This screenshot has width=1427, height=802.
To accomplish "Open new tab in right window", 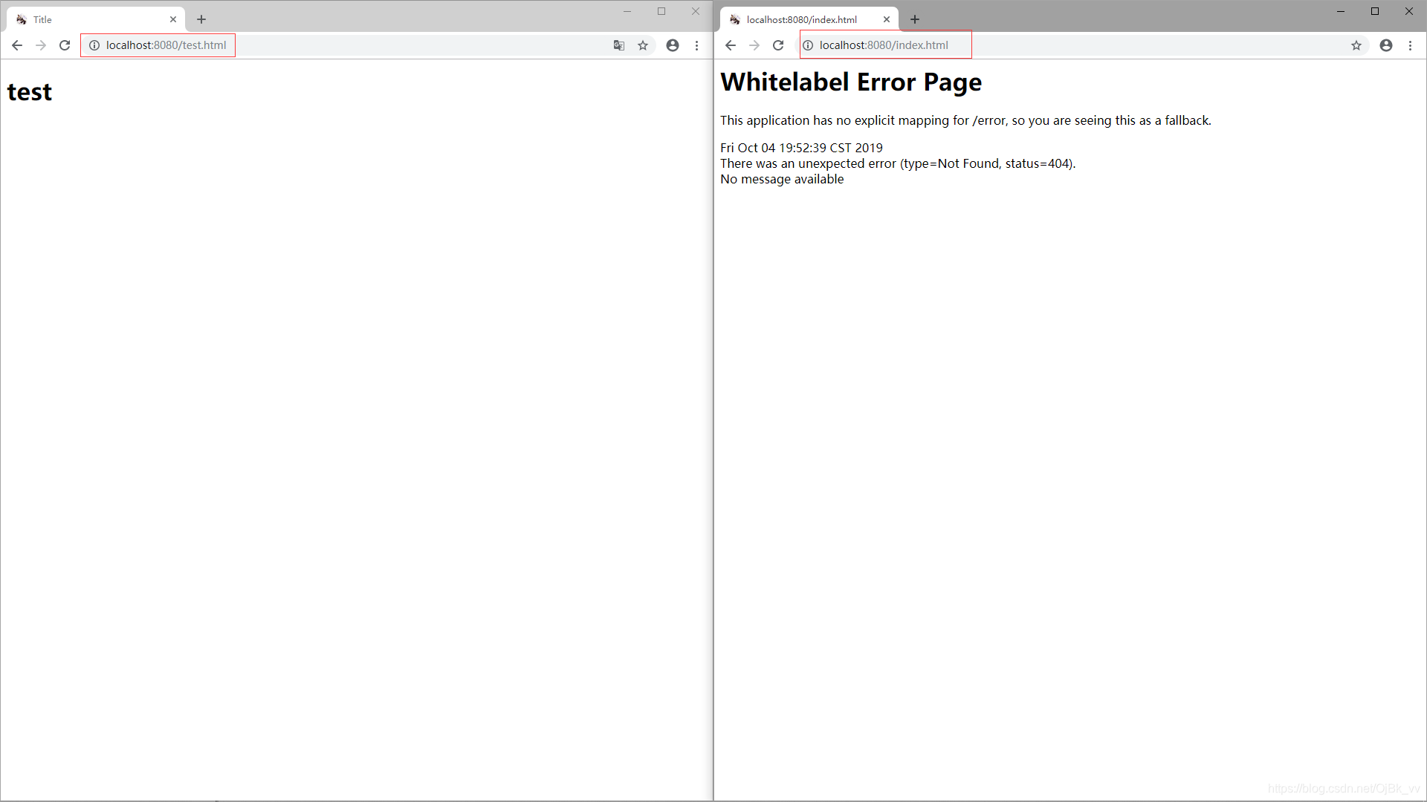I will [x=915, y=19].
